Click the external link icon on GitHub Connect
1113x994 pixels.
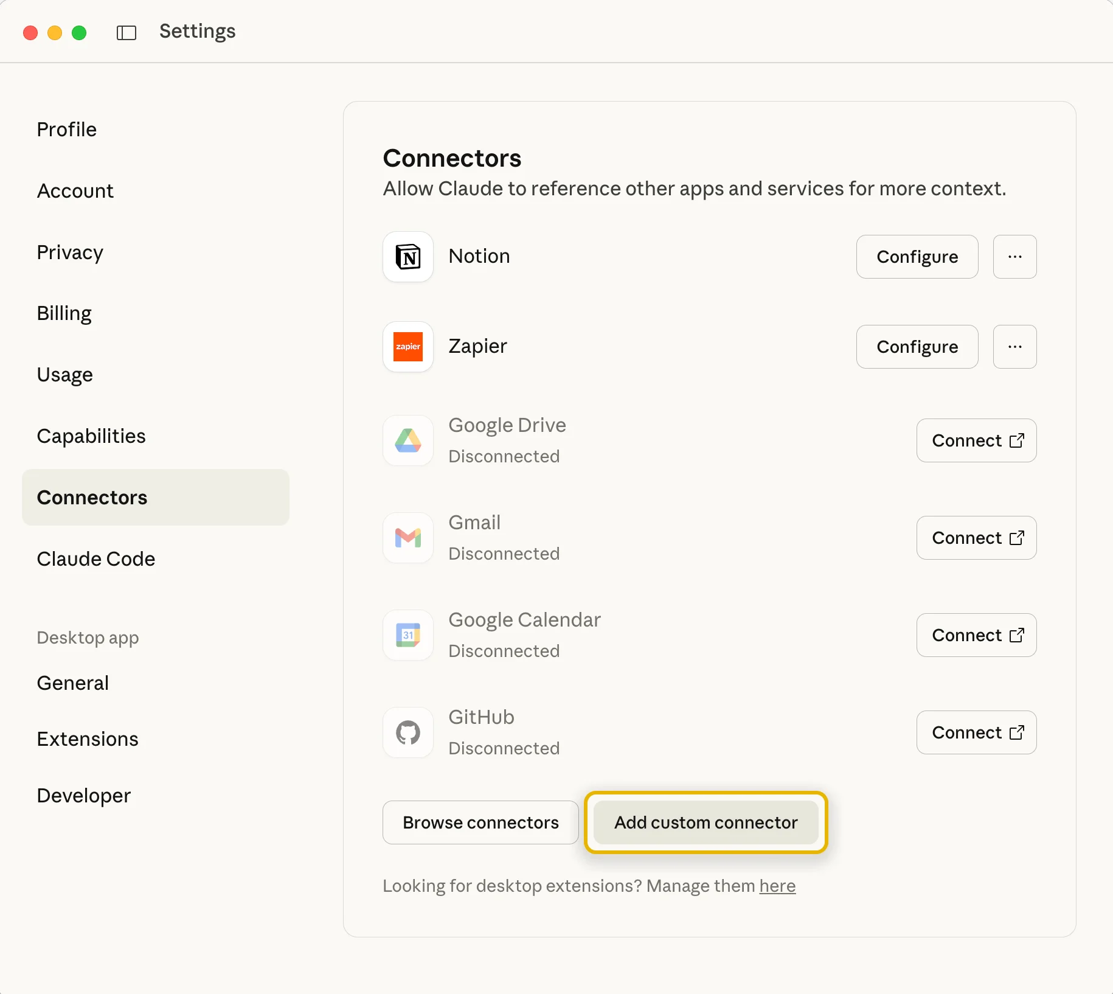click(x=1017, y=732)
